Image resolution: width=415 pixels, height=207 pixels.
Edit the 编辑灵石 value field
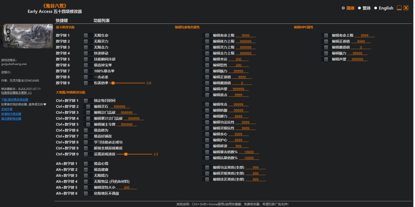pyautogui.click(x=120, y=106)
